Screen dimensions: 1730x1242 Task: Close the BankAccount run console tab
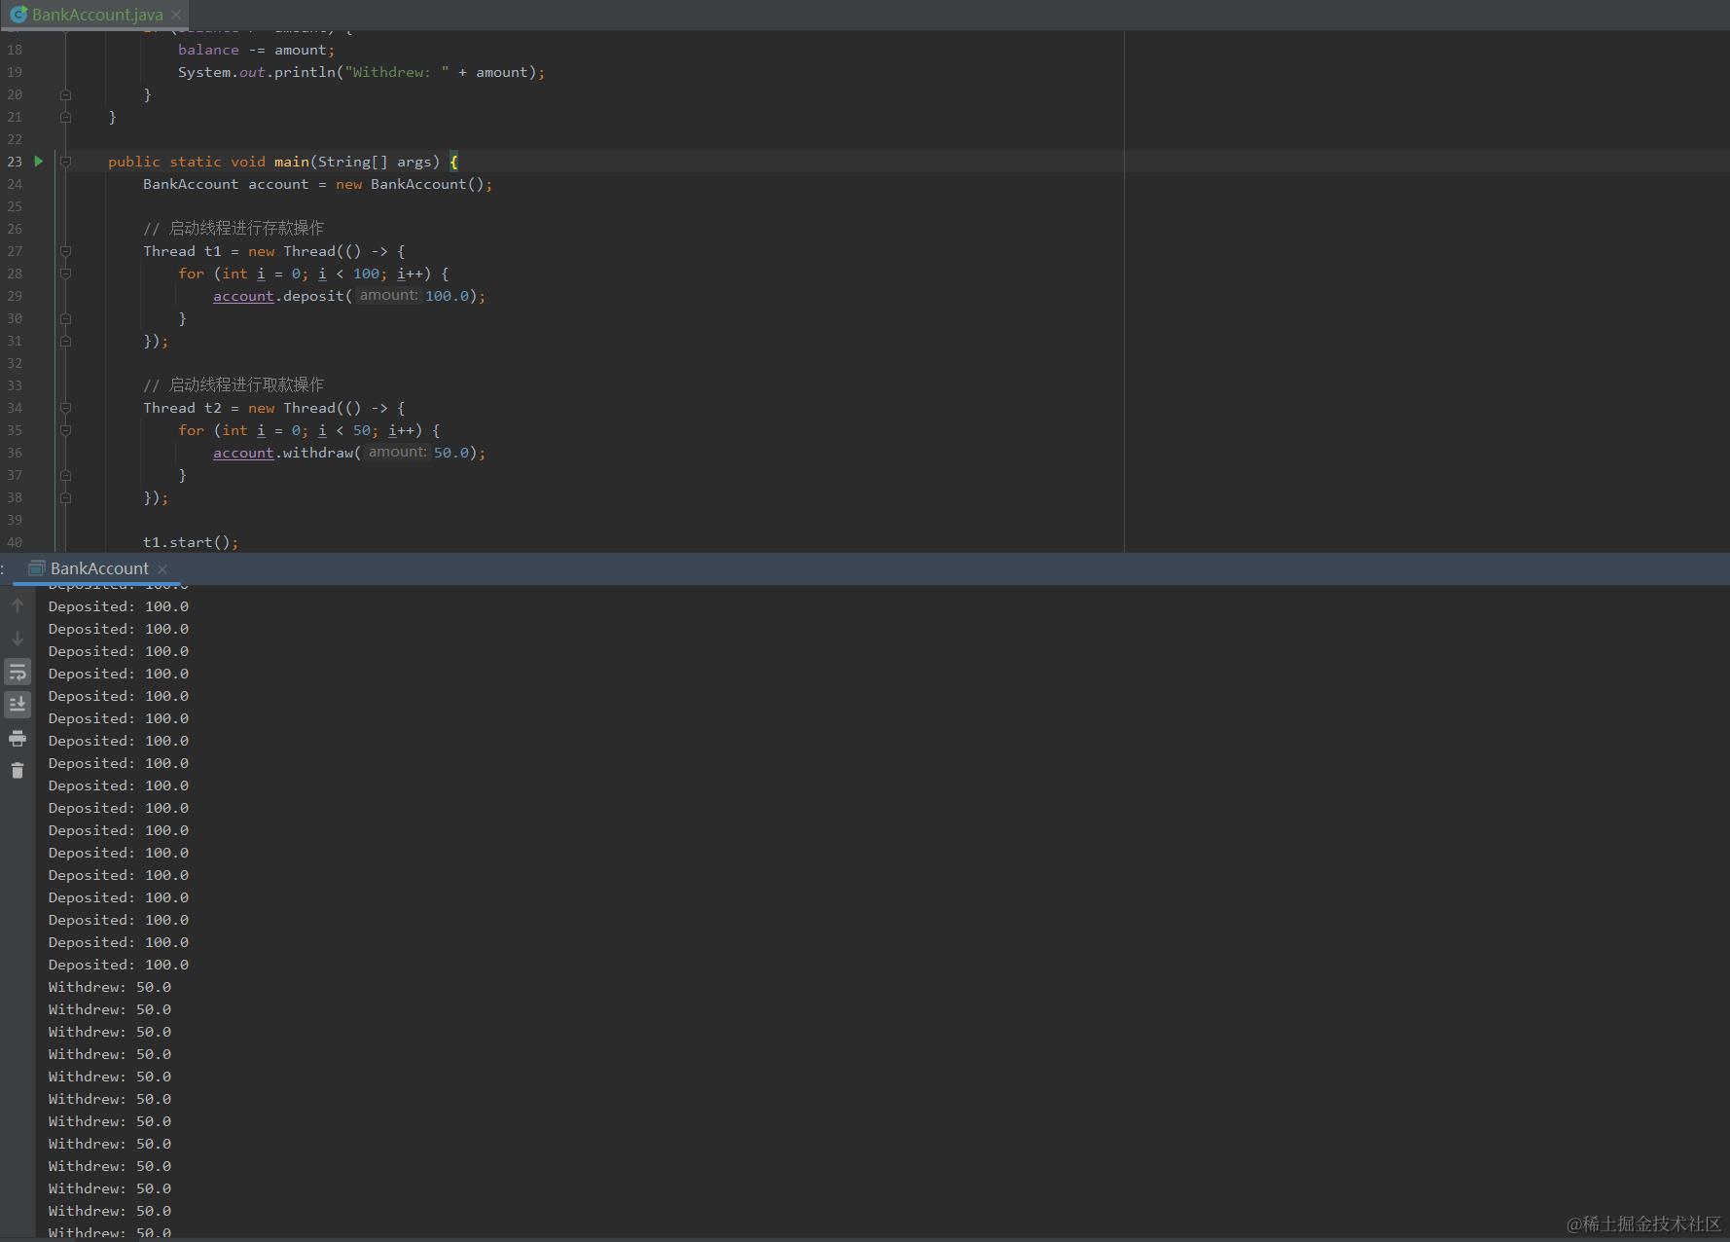pyautogui.click(x=162, y=569)
